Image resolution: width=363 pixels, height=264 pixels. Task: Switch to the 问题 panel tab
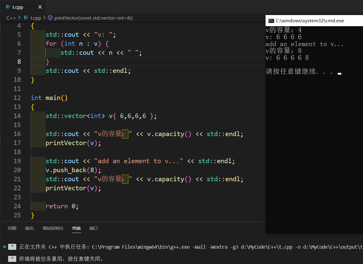pyautogui.click(x=12, y=228)
